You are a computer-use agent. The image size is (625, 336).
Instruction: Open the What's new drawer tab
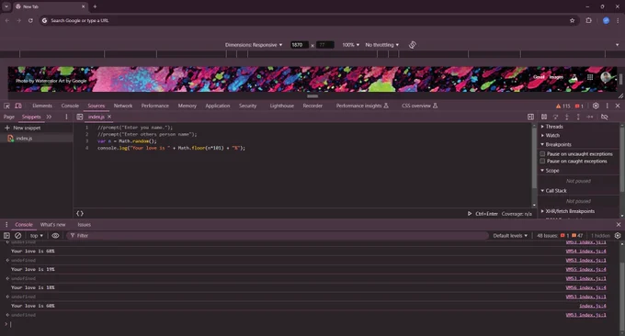tap(52, 225)
